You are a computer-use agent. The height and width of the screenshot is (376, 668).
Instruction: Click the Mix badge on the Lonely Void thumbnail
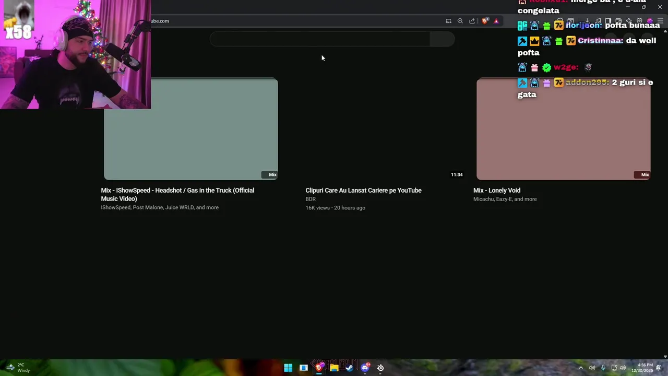(642, 174)
